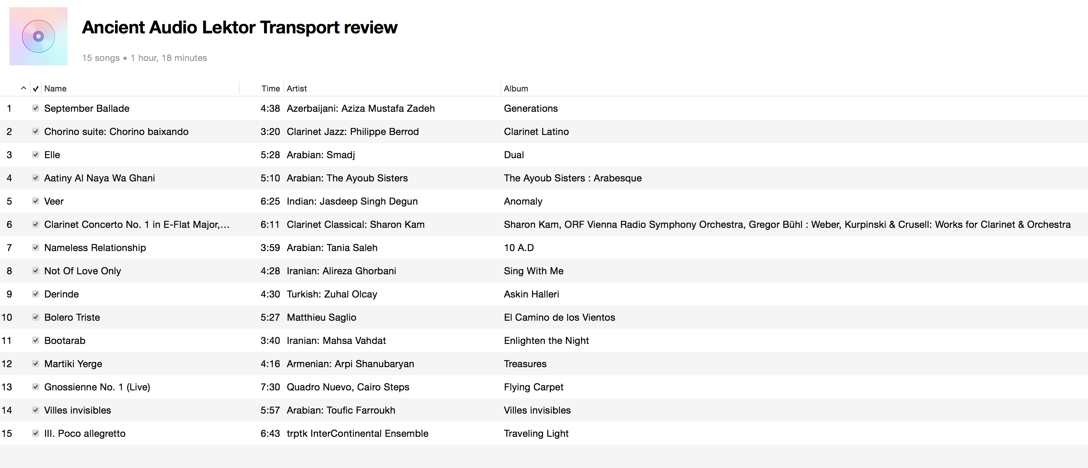Click album name Flying Carpet
Viewport: 1088px width, 468px height.
[x=533, y=387]
